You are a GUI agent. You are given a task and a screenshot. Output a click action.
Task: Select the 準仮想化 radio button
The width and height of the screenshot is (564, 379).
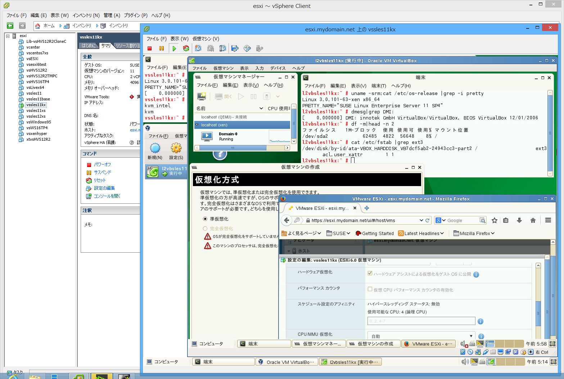[205, 219]
